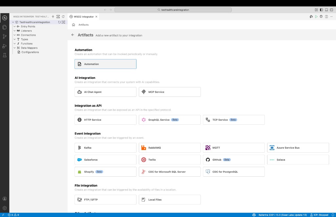Select the AI Chat Agent card
The width and height of the screenshot is (336, 217).
click(x=105, y=92)
